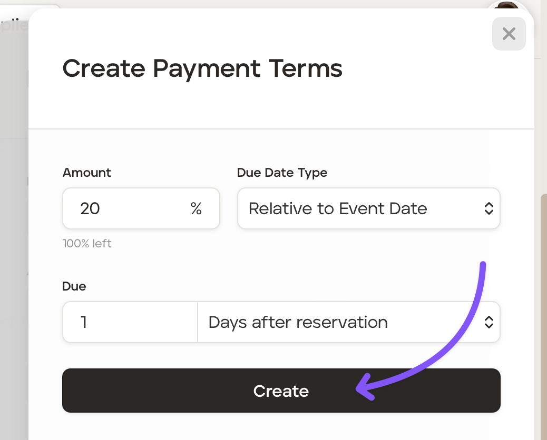The image size is (547, 440).
Task: Click the percent symbol in Amount field
Action: (196, 209)
